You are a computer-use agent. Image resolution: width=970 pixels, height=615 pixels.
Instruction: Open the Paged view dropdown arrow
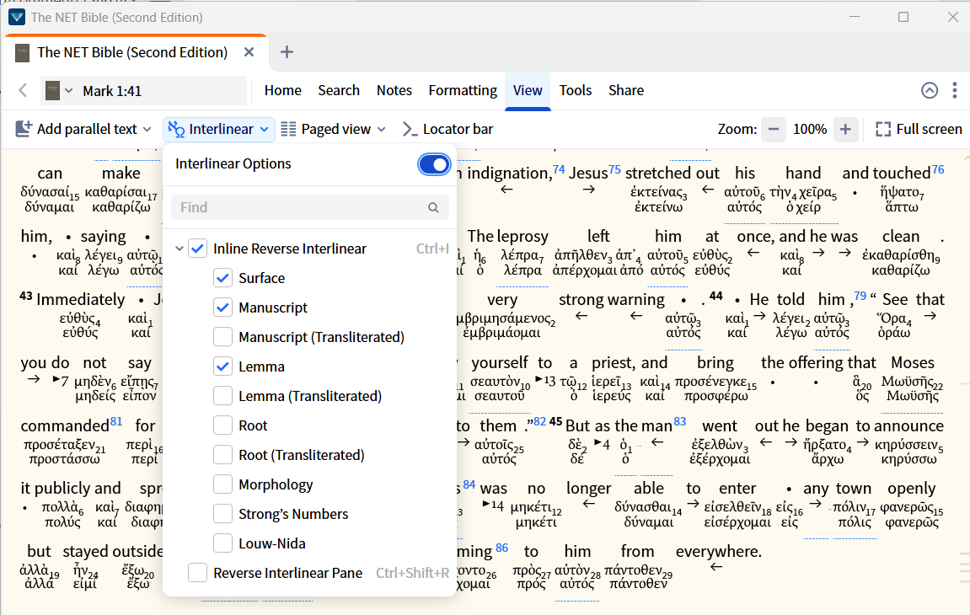click(382, 129)
